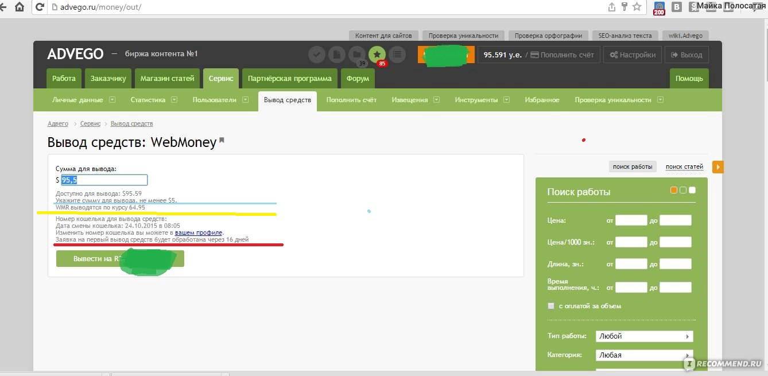Screen dimensions: 768x376
Task: Click the list circle icon in header
Action: [x=397, y=55]
